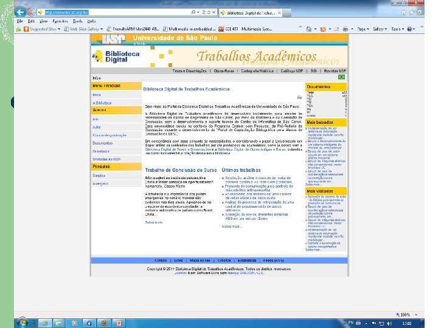Expand the Suggested Sites dropdown
438x328 pixels.
pos(59,29)
